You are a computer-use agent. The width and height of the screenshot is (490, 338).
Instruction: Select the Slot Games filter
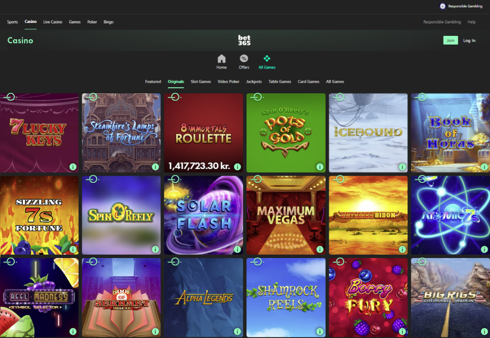(x=200, y=81)
